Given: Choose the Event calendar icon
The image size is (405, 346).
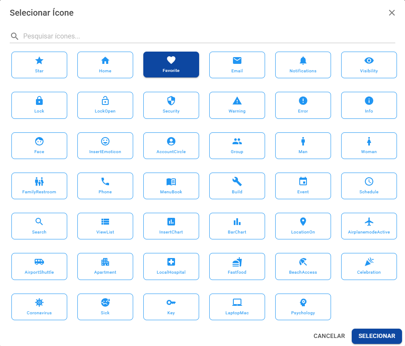Looking at the screenshot, I should [x=303, y=186].
